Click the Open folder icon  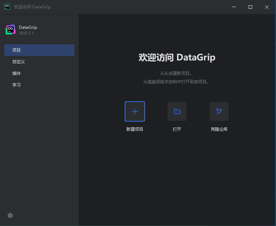click(177, 111)
